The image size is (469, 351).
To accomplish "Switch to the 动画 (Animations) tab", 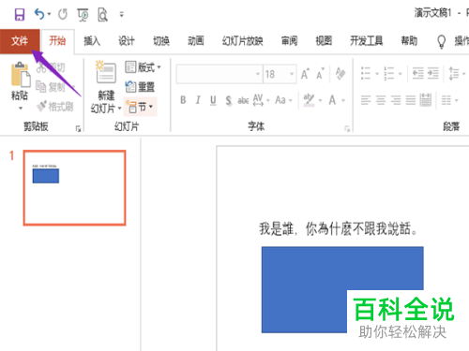I will 196,41.
